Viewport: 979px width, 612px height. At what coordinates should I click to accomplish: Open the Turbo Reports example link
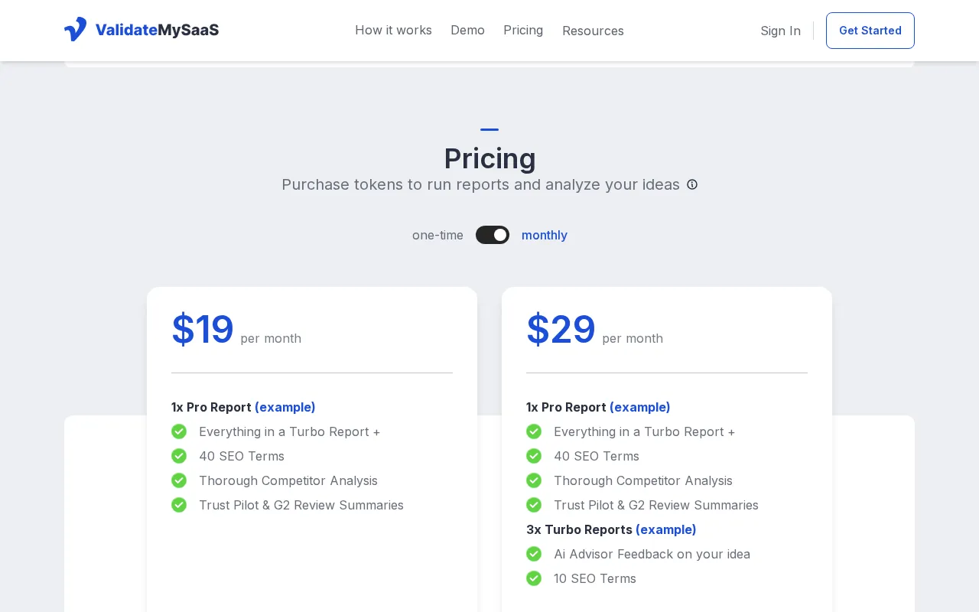(666, 529)
